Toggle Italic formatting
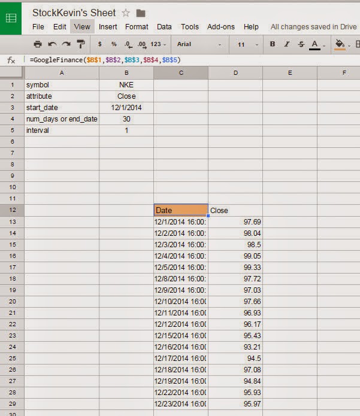 click(x=287, y=44)
